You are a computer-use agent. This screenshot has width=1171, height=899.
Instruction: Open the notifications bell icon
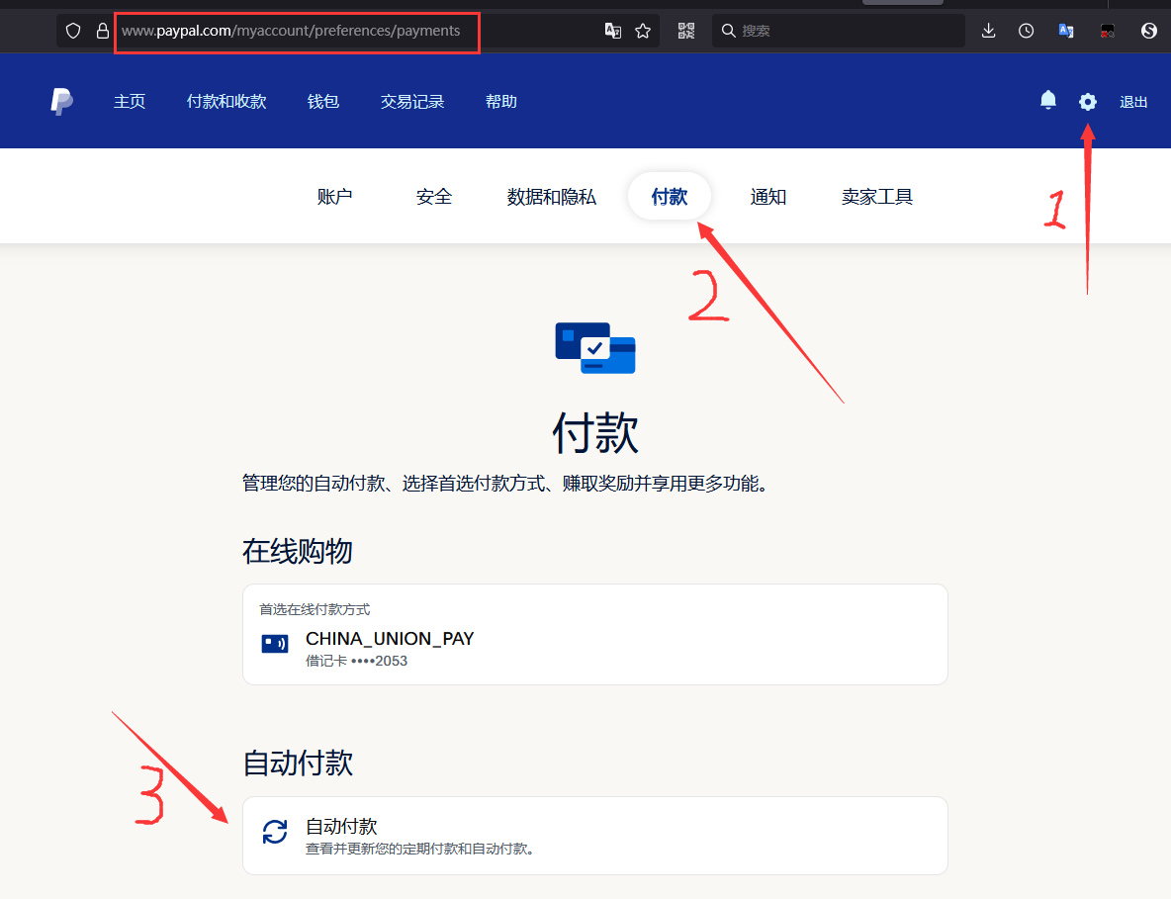1048,101
